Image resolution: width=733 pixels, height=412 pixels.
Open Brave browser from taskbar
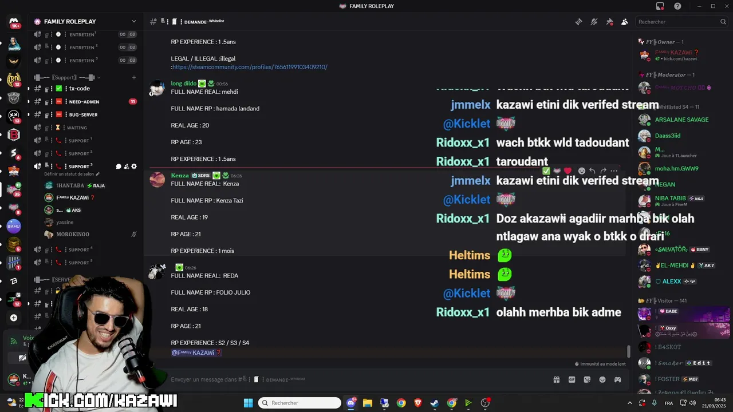pos(417,403)
